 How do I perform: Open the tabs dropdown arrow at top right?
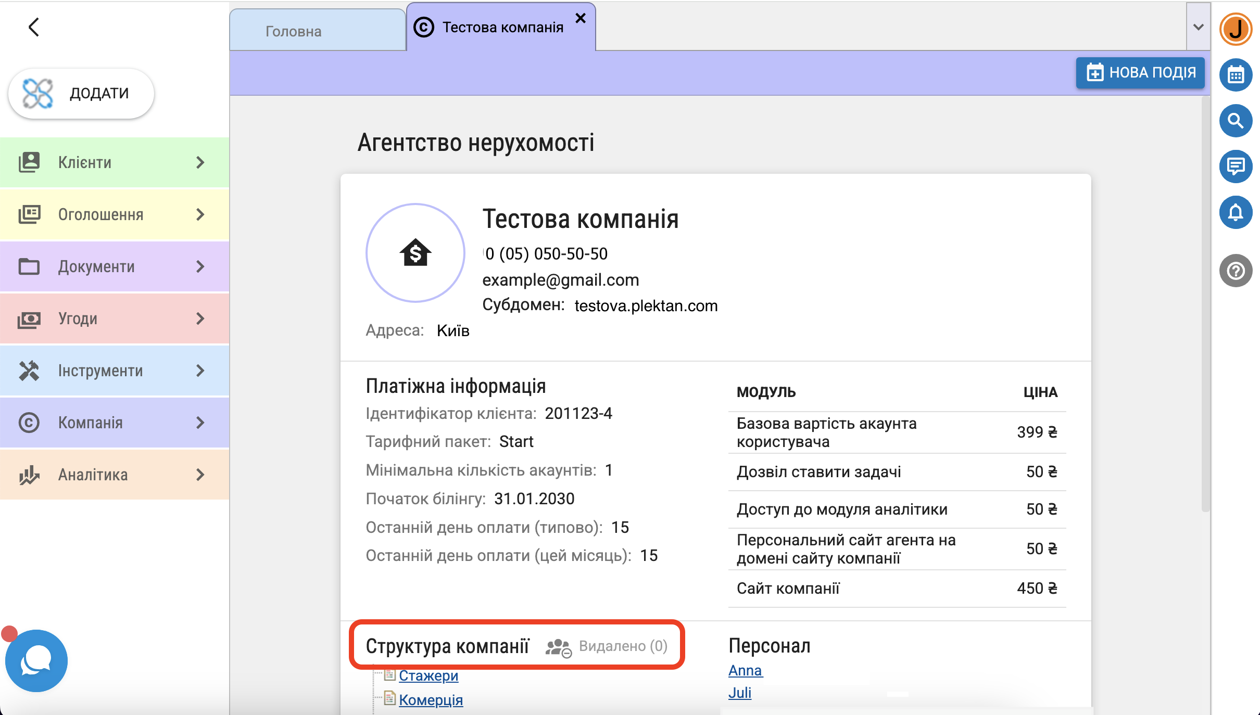point(1198,27)
